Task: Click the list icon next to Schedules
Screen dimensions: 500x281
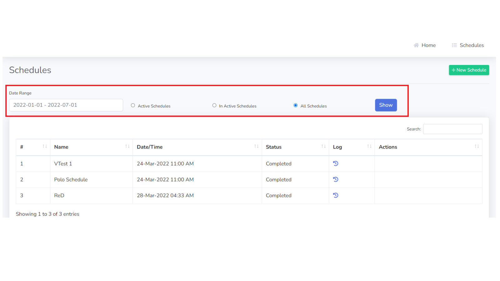Action: pyautogui.click(x=455, y=45)
